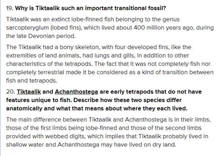Click the closing words "dry land."

click(165, 145)
